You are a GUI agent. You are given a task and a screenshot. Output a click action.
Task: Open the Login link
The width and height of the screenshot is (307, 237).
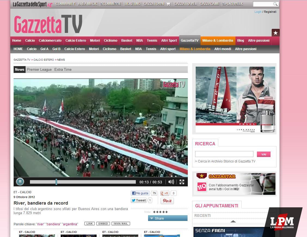point(258,12)
